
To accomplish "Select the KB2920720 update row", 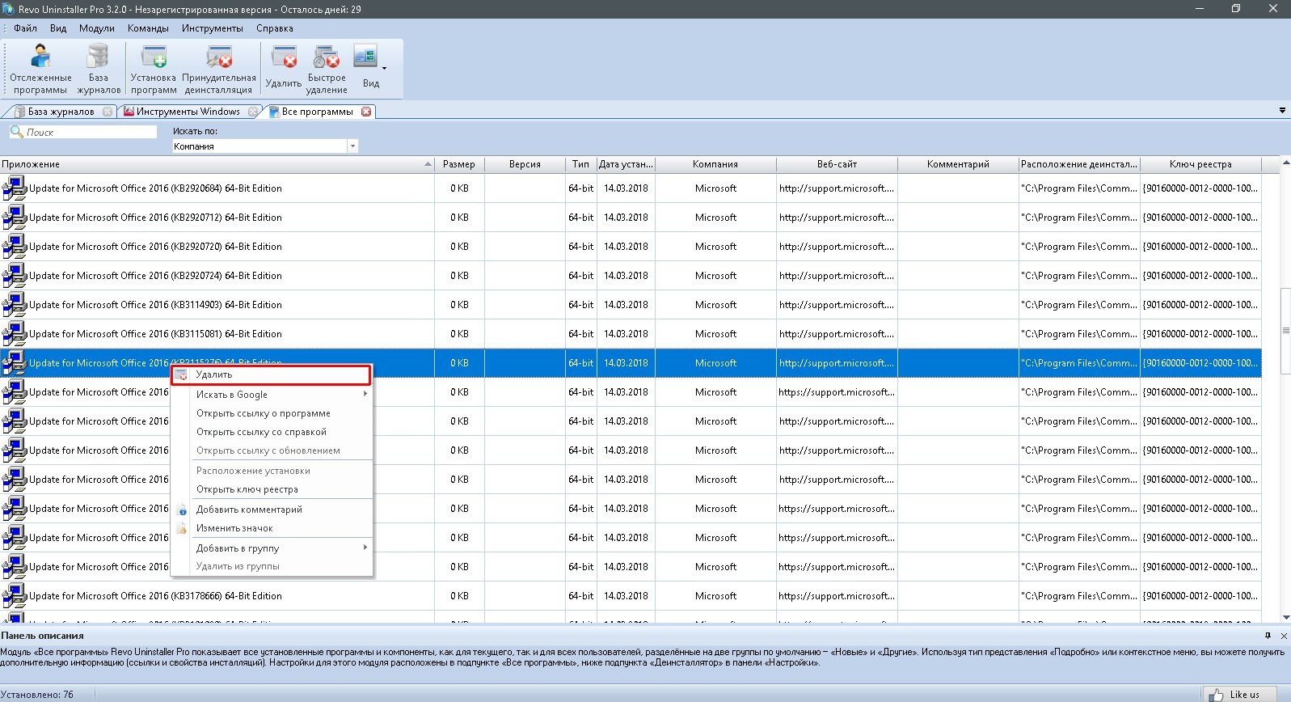I will (631, 247).
